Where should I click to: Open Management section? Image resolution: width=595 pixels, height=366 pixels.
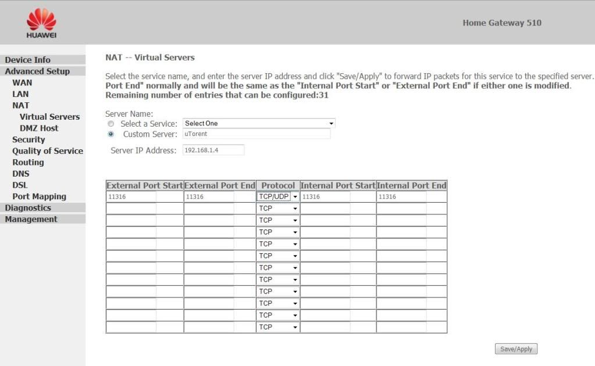pos(31,219)
